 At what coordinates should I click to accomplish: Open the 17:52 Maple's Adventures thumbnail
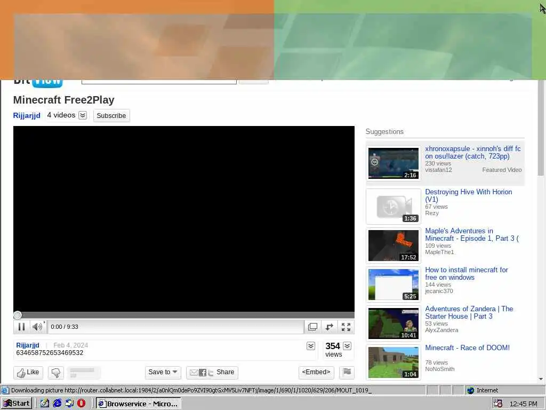click(394, 246)
